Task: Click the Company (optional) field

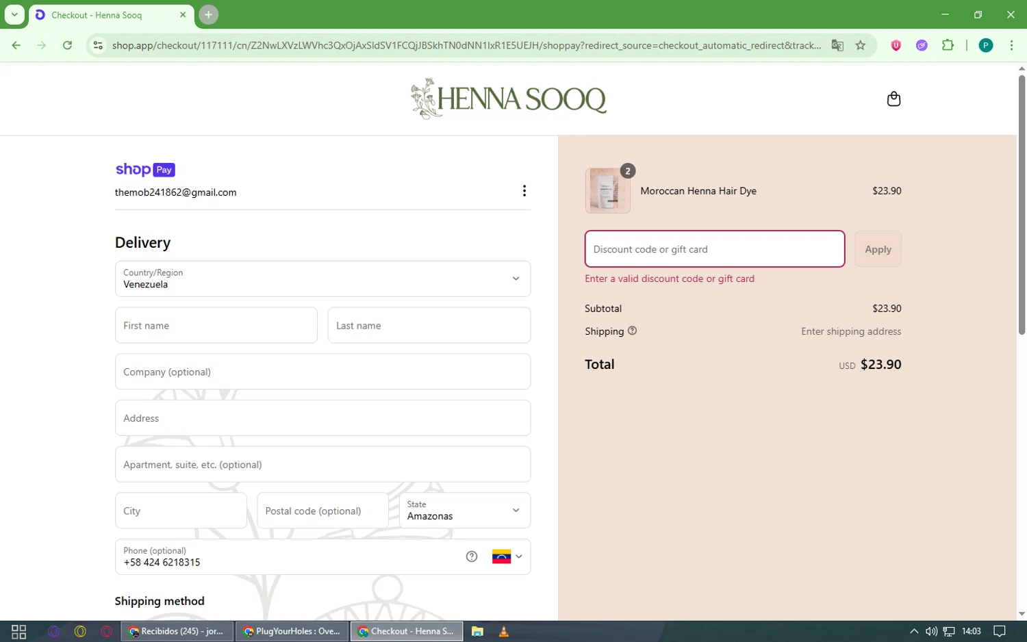Action: pos(322,372)
